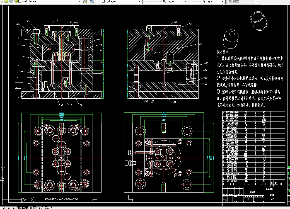The image size is (290, 209).
Task: Open the 布局2 layout tab
Action: (45, 208)
